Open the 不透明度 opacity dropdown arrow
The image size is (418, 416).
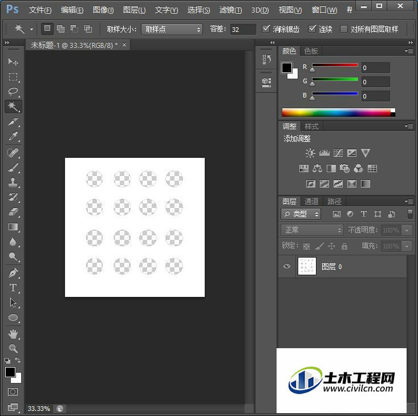407,230
